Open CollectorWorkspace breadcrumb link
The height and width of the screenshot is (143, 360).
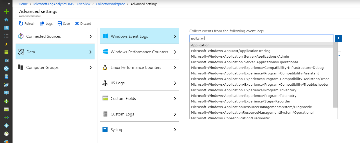coord(110,4)
